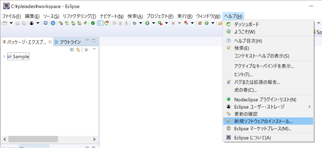The width and height of the screenshot is (322, 148).
Task: Click the blue monitor toolbar icon
Action: 46,23
